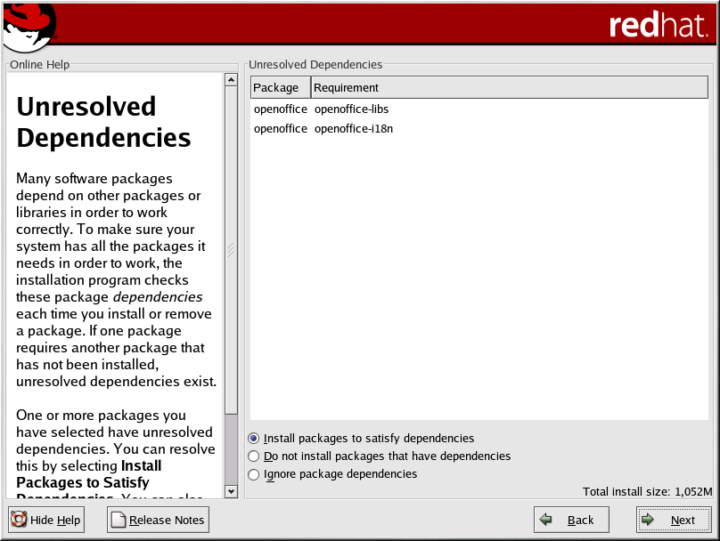
Task: Click the redhat wordmark in the banner
Action: pyautogui.click(x=658, y=26)
